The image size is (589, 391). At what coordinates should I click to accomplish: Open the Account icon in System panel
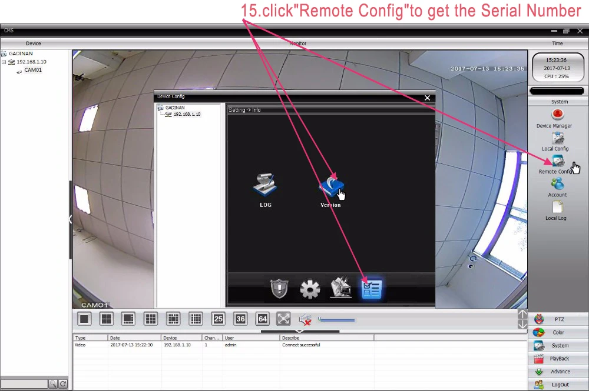(557, 183)
